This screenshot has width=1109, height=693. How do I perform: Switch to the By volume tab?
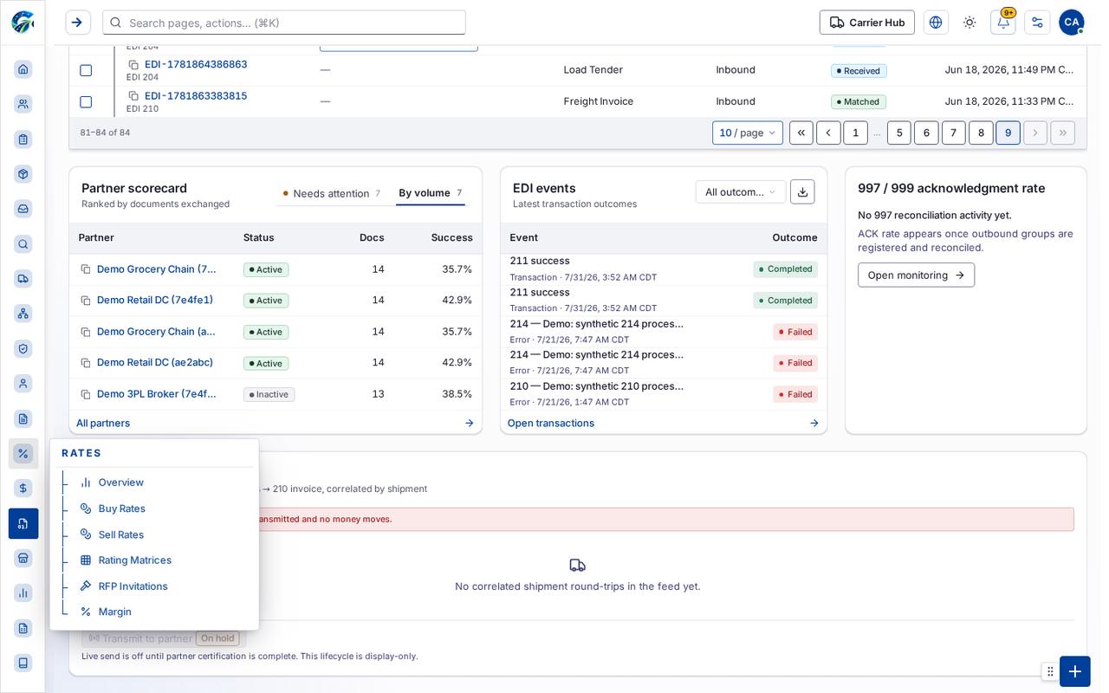(431, 193)
